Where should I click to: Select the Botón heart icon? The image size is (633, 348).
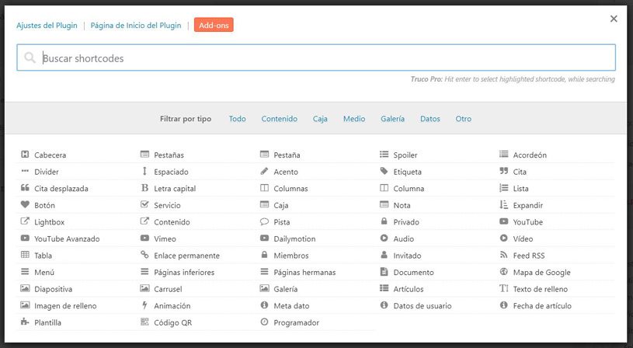[x=25, y=204]
